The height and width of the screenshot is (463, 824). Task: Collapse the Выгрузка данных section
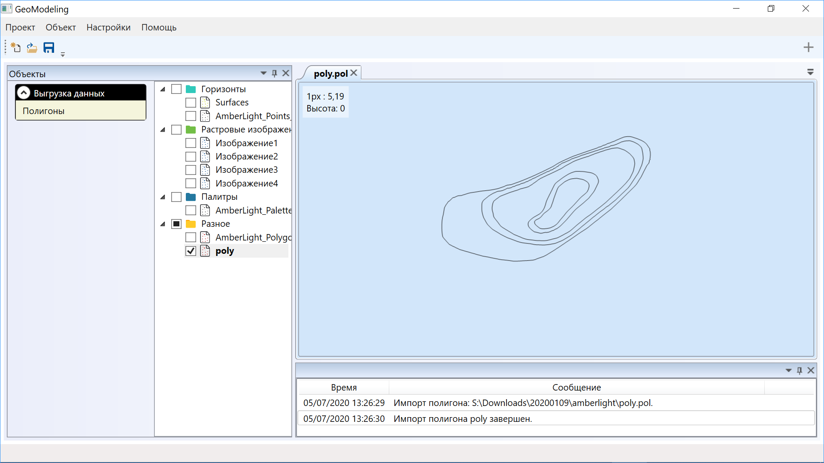(x=24, y=93)
